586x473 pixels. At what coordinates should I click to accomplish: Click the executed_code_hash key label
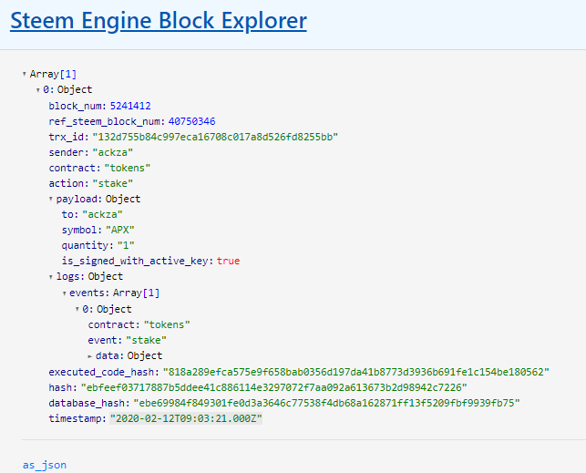(104, 372)
